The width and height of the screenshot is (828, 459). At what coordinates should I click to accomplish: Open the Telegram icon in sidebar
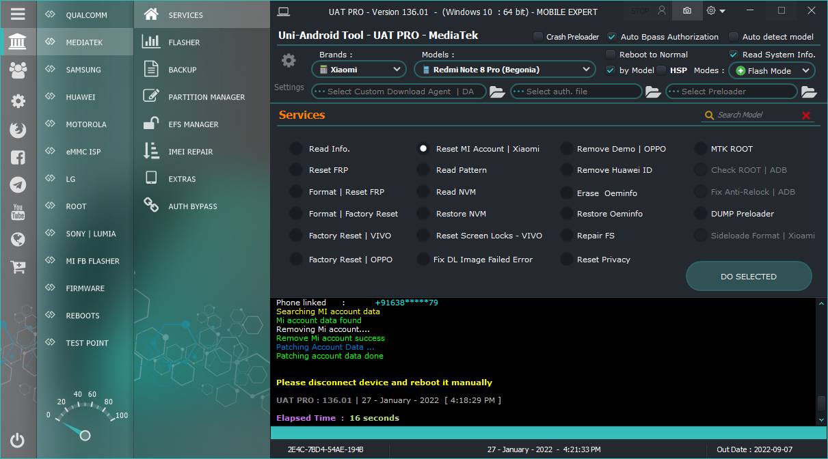point(18,184)
